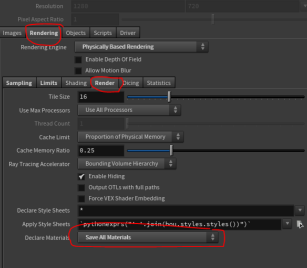Uncheck the Enable Hiding checkbox
307x268 pixels.
coord(81,176)
